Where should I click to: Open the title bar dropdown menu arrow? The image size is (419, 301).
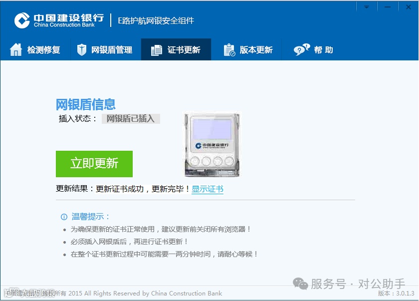(x=367, y=6)
